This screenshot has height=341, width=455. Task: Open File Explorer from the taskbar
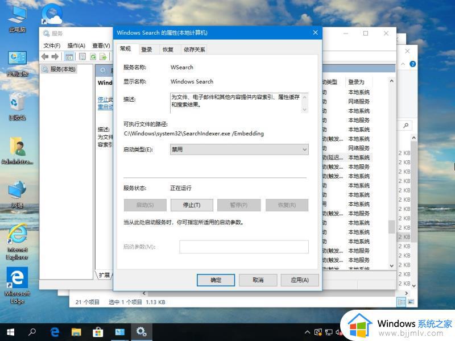(76, 332)
